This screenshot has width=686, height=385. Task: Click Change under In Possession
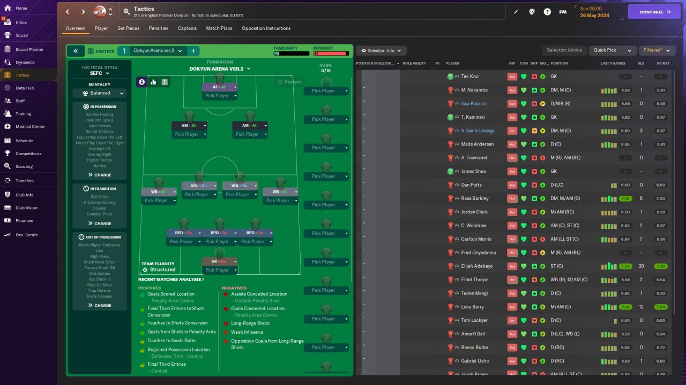[x=100, y=175]
